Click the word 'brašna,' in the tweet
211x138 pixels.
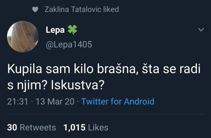tap(118, 69)
